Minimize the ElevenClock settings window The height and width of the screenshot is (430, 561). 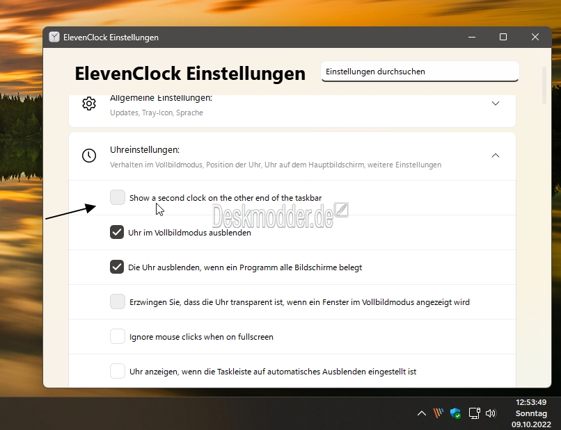472,37
